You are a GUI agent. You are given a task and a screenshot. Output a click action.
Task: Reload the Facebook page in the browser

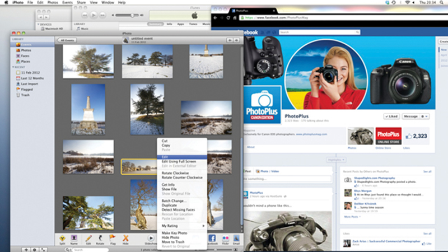(x=228, y=18)
